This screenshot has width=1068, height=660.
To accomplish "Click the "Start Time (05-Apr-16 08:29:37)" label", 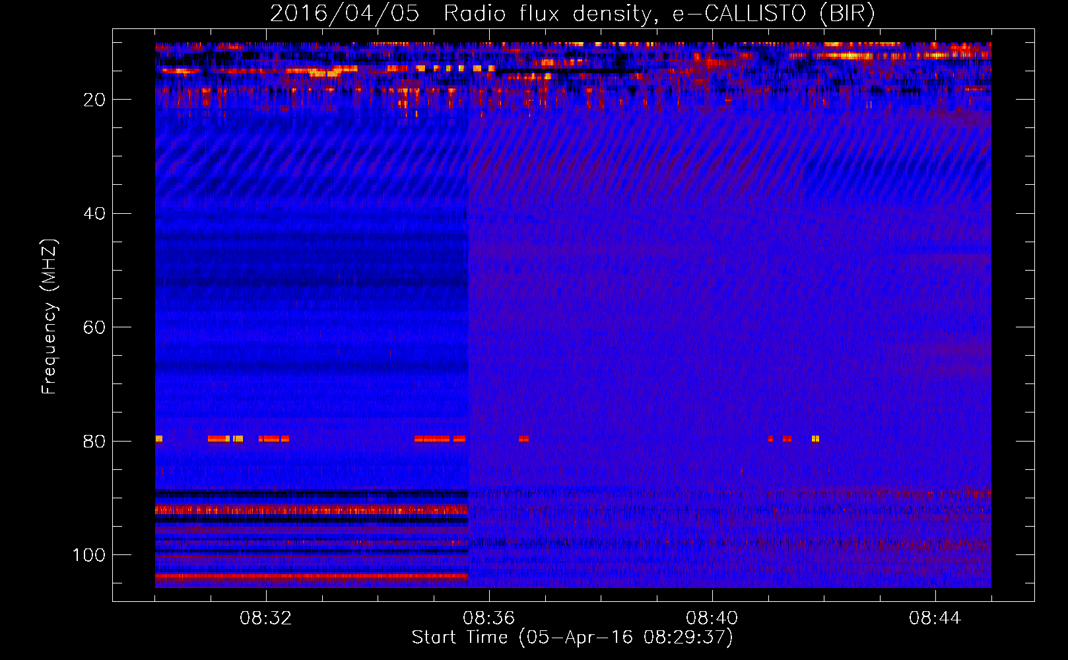I will 572,638.
